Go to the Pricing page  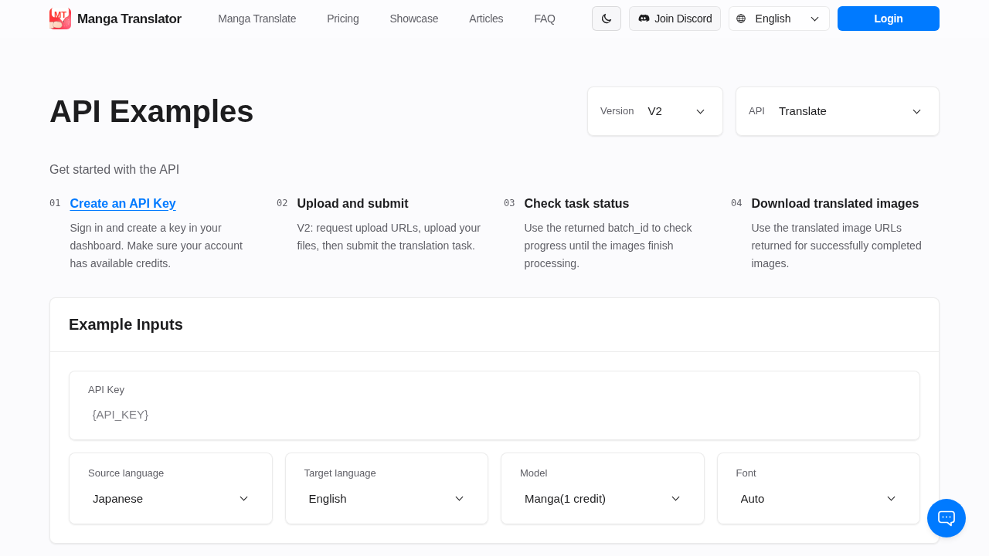342,19
